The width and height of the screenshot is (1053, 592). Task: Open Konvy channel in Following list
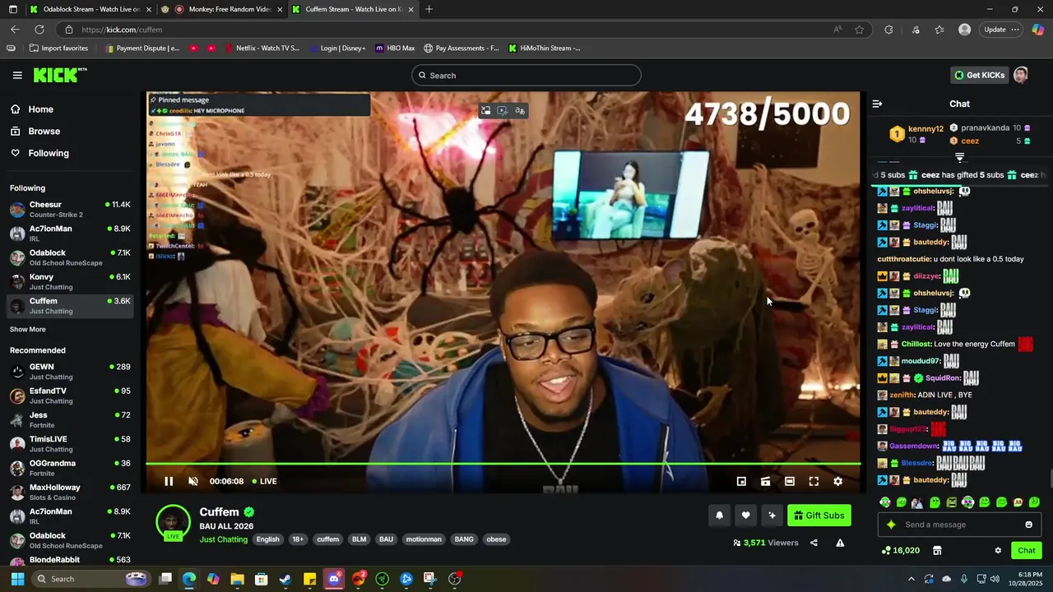70,281
